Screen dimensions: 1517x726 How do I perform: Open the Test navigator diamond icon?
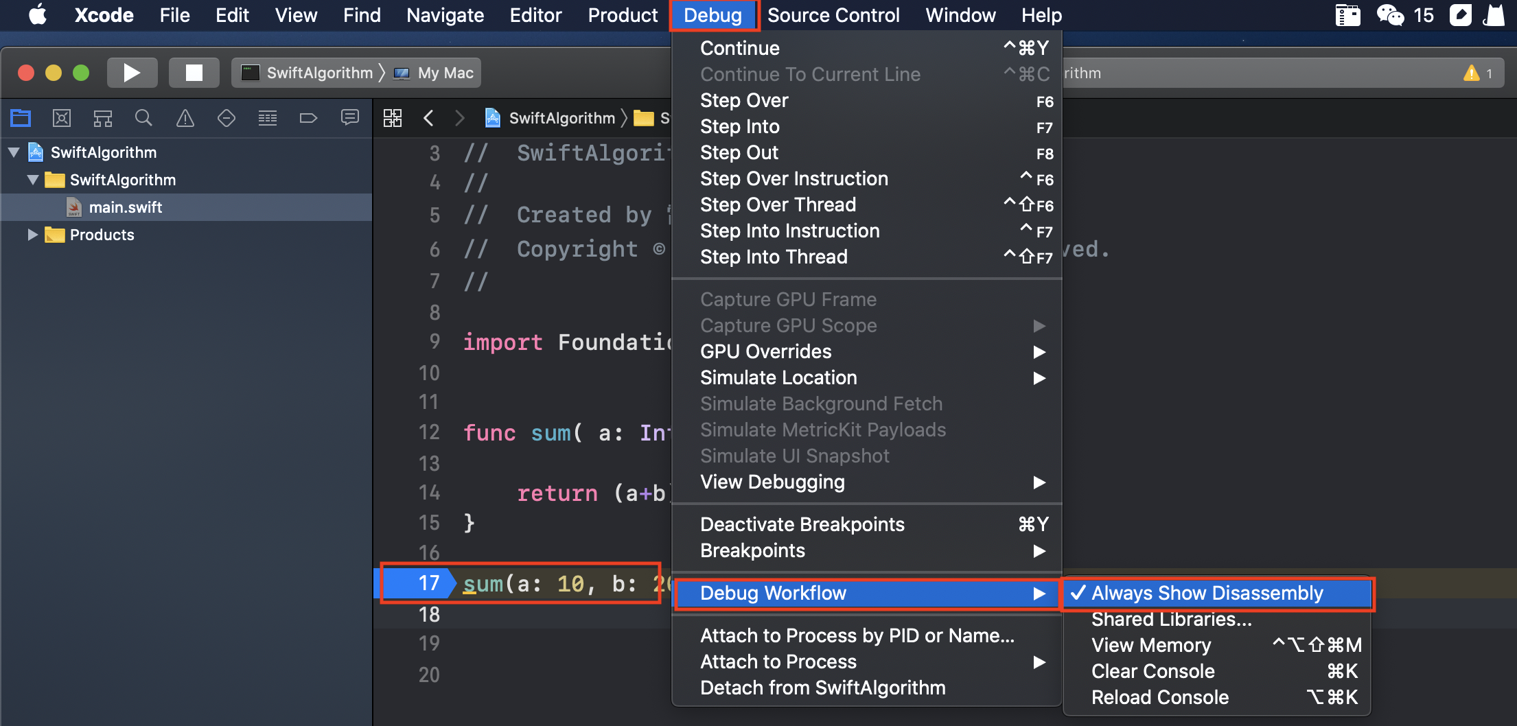pyautogui.click(x=227, y=118)
